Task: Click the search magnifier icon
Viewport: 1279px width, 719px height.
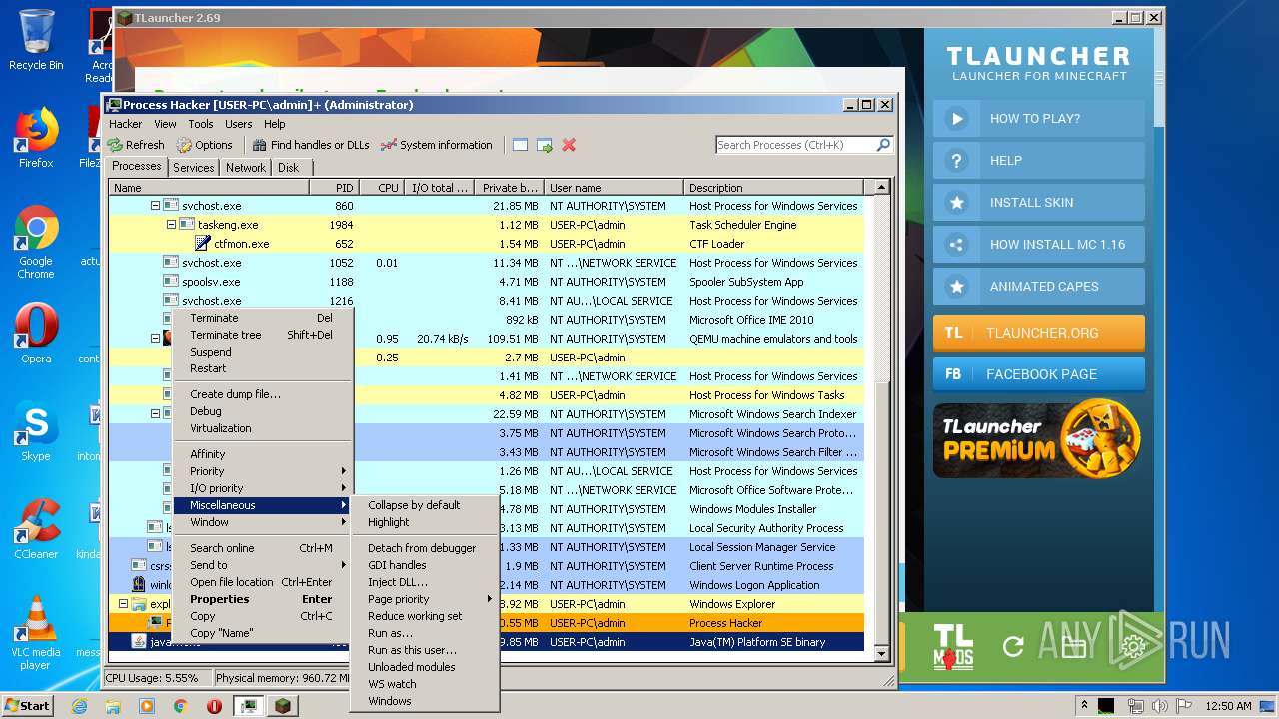Action: [883, 145]
